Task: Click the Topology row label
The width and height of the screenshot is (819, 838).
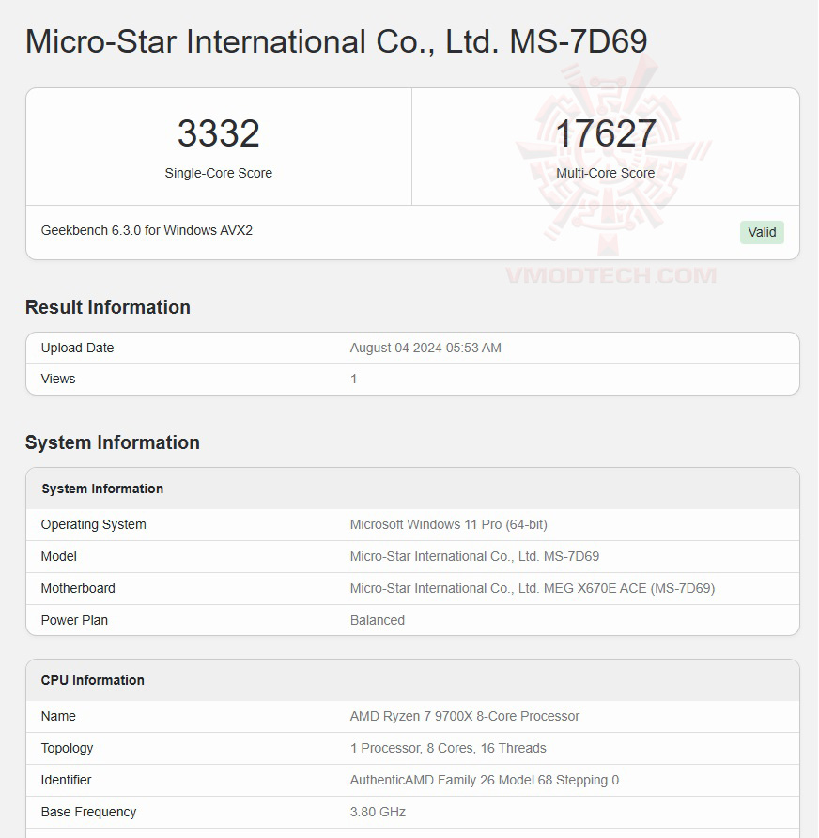Action: pos(67,748)
